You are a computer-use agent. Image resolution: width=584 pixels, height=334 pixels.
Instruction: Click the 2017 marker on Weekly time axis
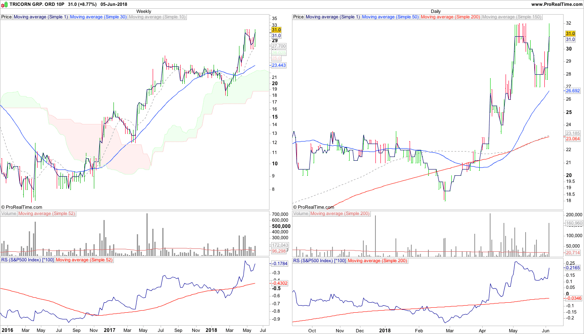coord(109,330)
